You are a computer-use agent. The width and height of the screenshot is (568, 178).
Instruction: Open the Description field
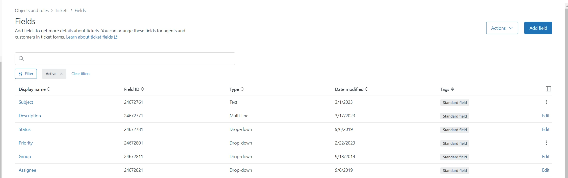click(30, 116)
